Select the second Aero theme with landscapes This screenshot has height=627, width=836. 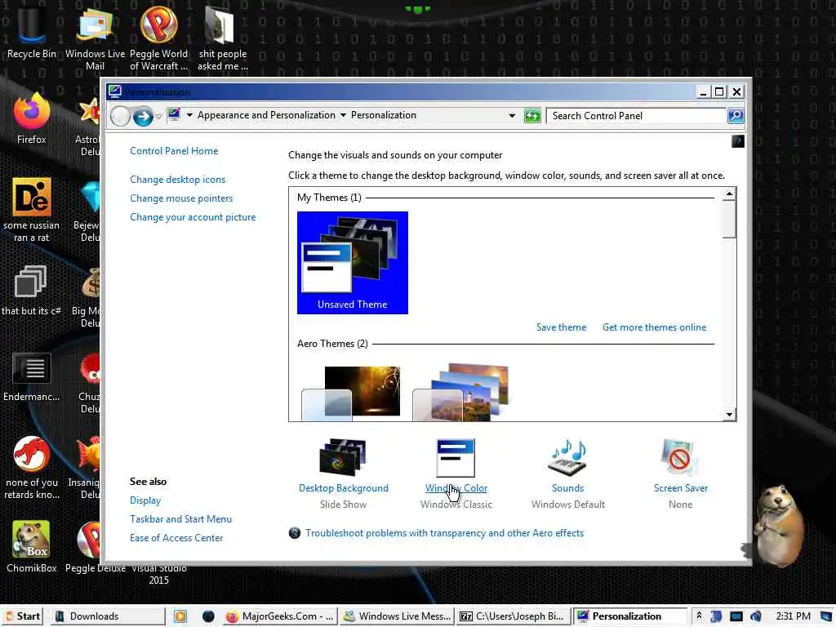click(x=461, y=391)
